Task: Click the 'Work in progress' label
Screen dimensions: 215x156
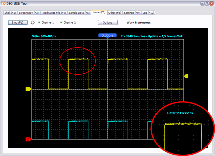Action: pyautogui.click(x=139, y=22)
